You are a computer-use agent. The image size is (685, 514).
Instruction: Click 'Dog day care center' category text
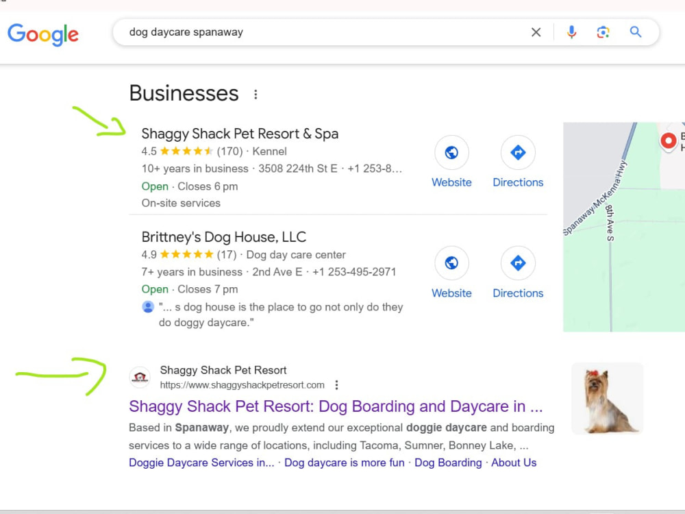click(x=296, y=255)
